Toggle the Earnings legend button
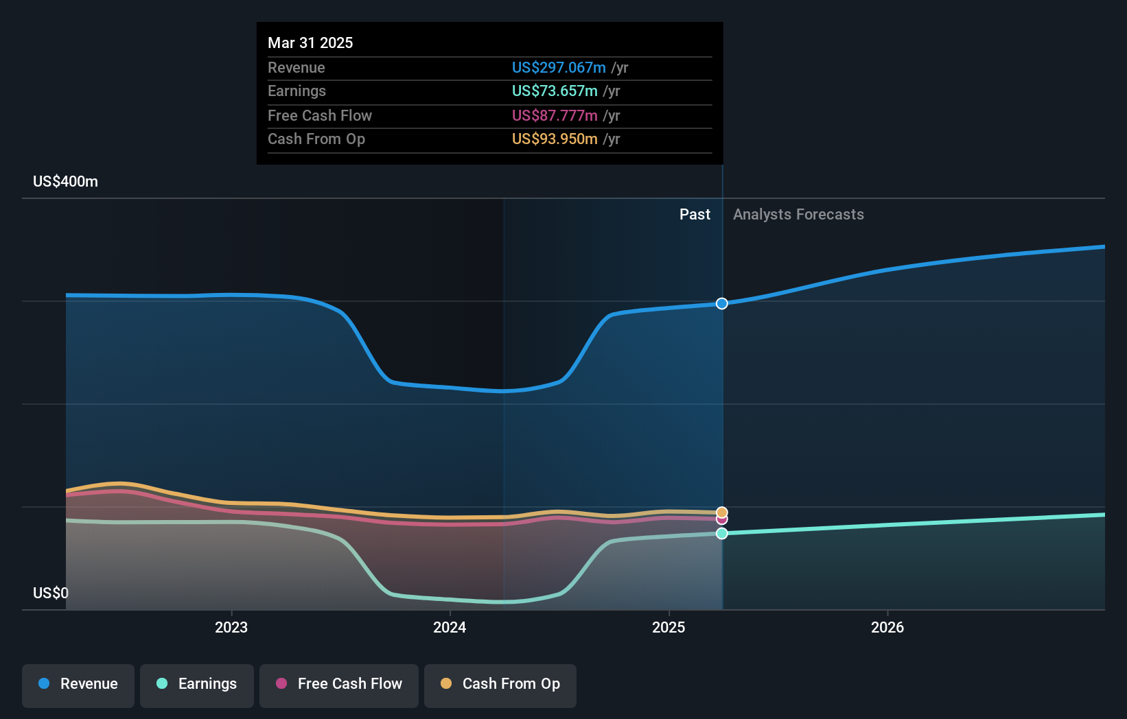The height and width of the screenshot is (719, 1127). click(197, 685)
